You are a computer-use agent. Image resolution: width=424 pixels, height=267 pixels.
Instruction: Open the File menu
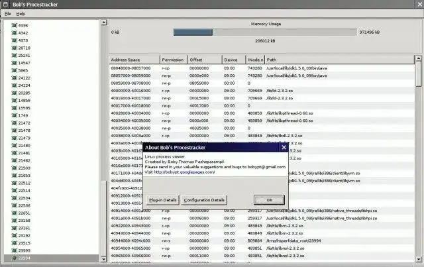tap(7, 14)
